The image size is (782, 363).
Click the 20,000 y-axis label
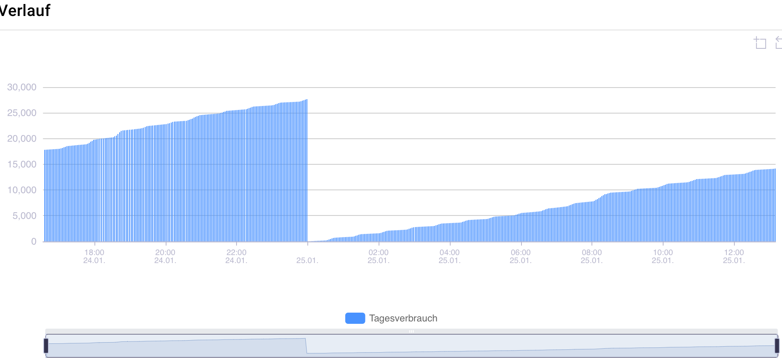[22, 139]
